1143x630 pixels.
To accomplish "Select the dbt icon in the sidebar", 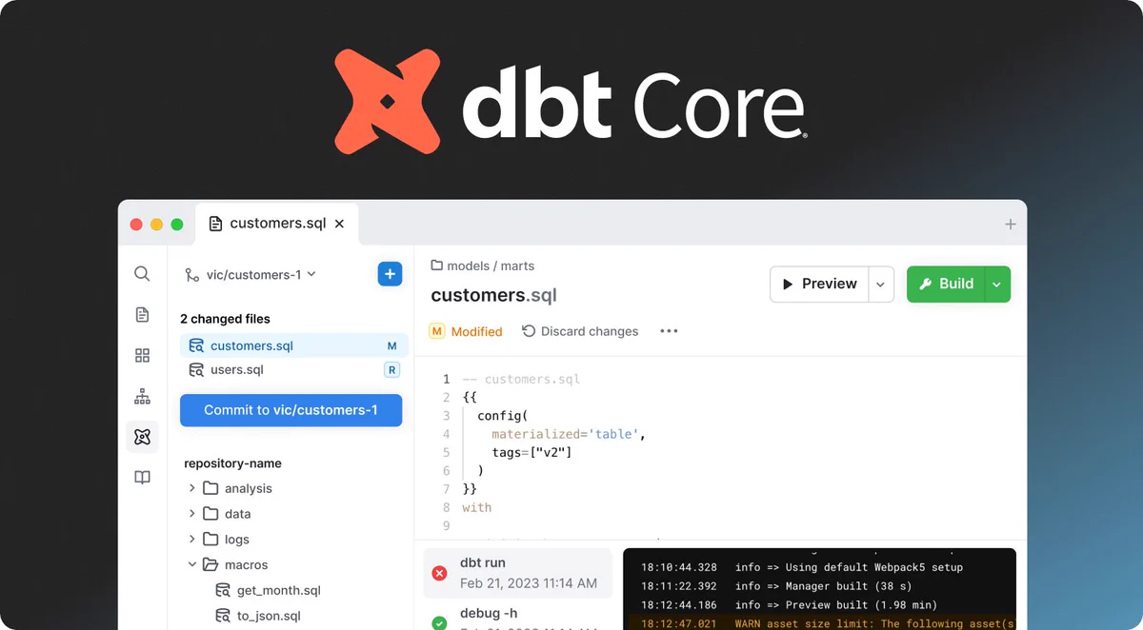I will point(142,437).
